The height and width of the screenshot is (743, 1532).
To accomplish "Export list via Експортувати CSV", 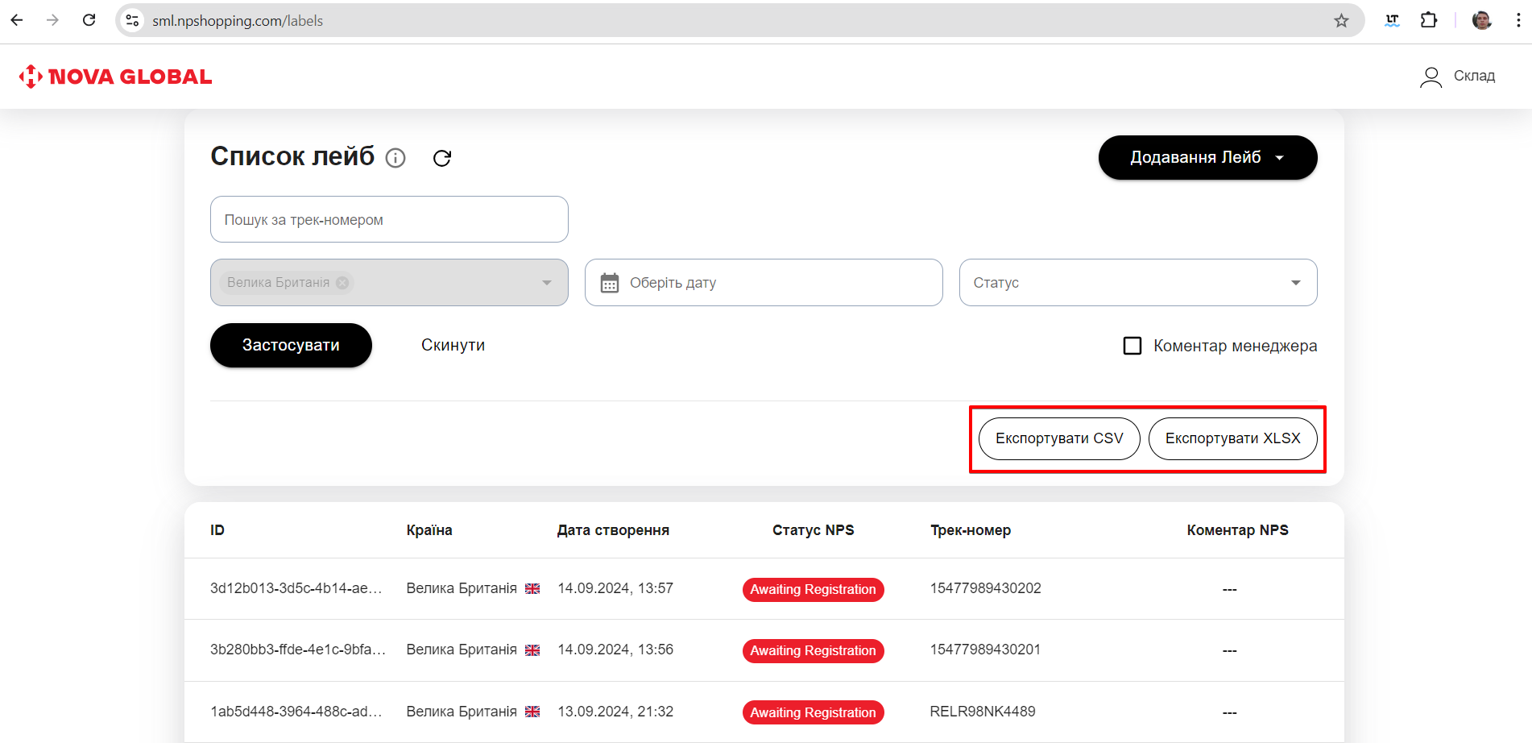I will [x=1059, y=438].
